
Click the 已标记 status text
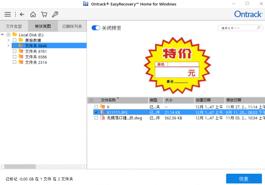39,179
